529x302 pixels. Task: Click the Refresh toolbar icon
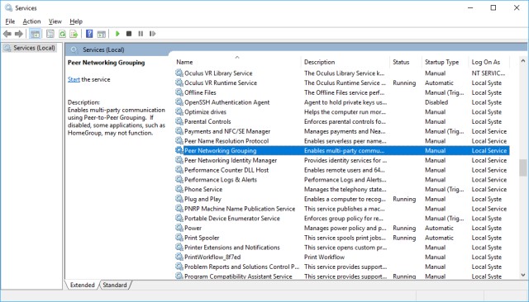(x=63, y=34)
